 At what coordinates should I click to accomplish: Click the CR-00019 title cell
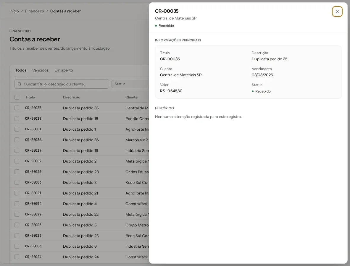pos(33,150)
